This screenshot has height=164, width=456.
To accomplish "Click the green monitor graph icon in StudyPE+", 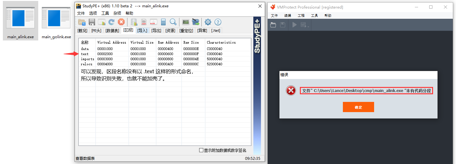I will [185, 22].
